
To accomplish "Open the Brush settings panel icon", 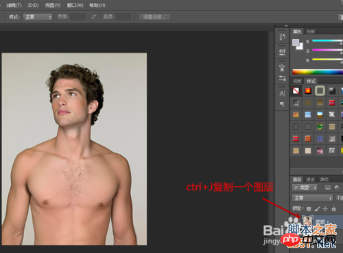I will pyautogui.click(x=283, y=79).
